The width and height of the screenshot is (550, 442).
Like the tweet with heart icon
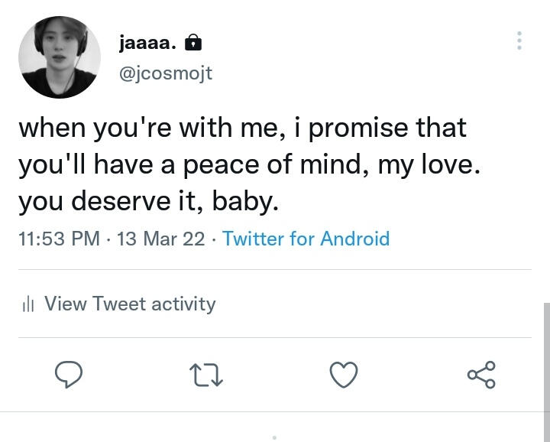[343, 375]
